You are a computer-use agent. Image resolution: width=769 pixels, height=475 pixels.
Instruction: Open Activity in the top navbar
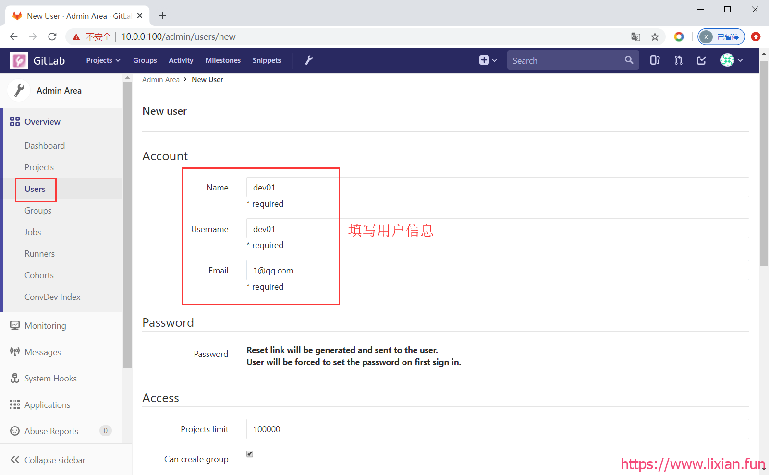click(181, 60)
